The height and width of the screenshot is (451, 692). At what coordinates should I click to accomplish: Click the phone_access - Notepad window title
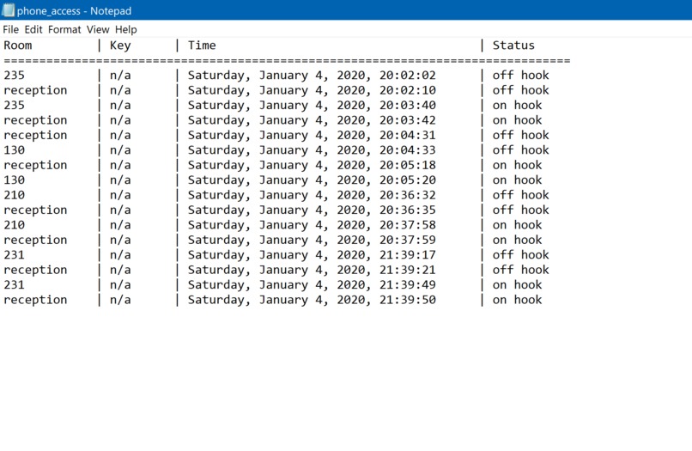click(74, 10)
